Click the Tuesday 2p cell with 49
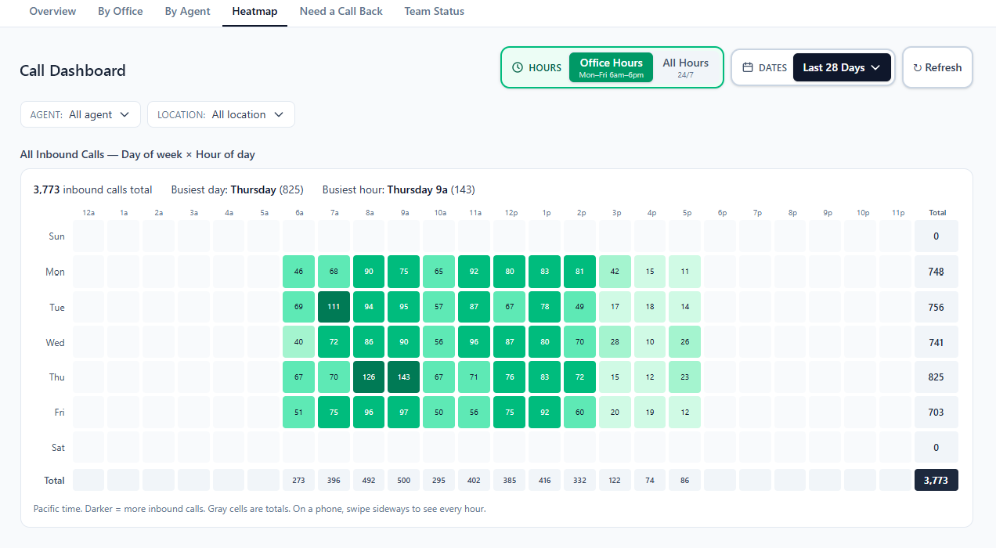The height and width of the screenshot is (548, 996). pyautogui.click(x=579, y=307)
